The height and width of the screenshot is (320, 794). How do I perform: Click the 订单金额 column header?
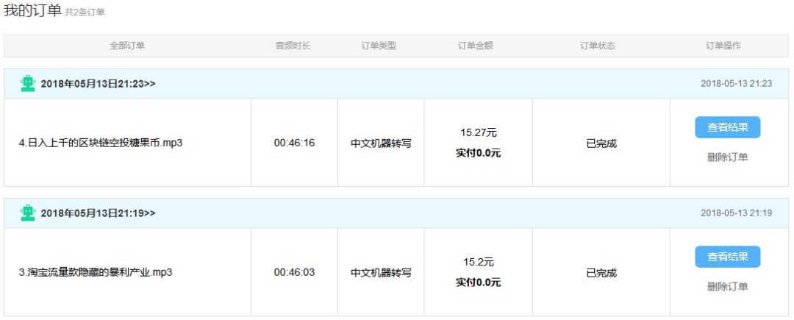pos(476,46)
